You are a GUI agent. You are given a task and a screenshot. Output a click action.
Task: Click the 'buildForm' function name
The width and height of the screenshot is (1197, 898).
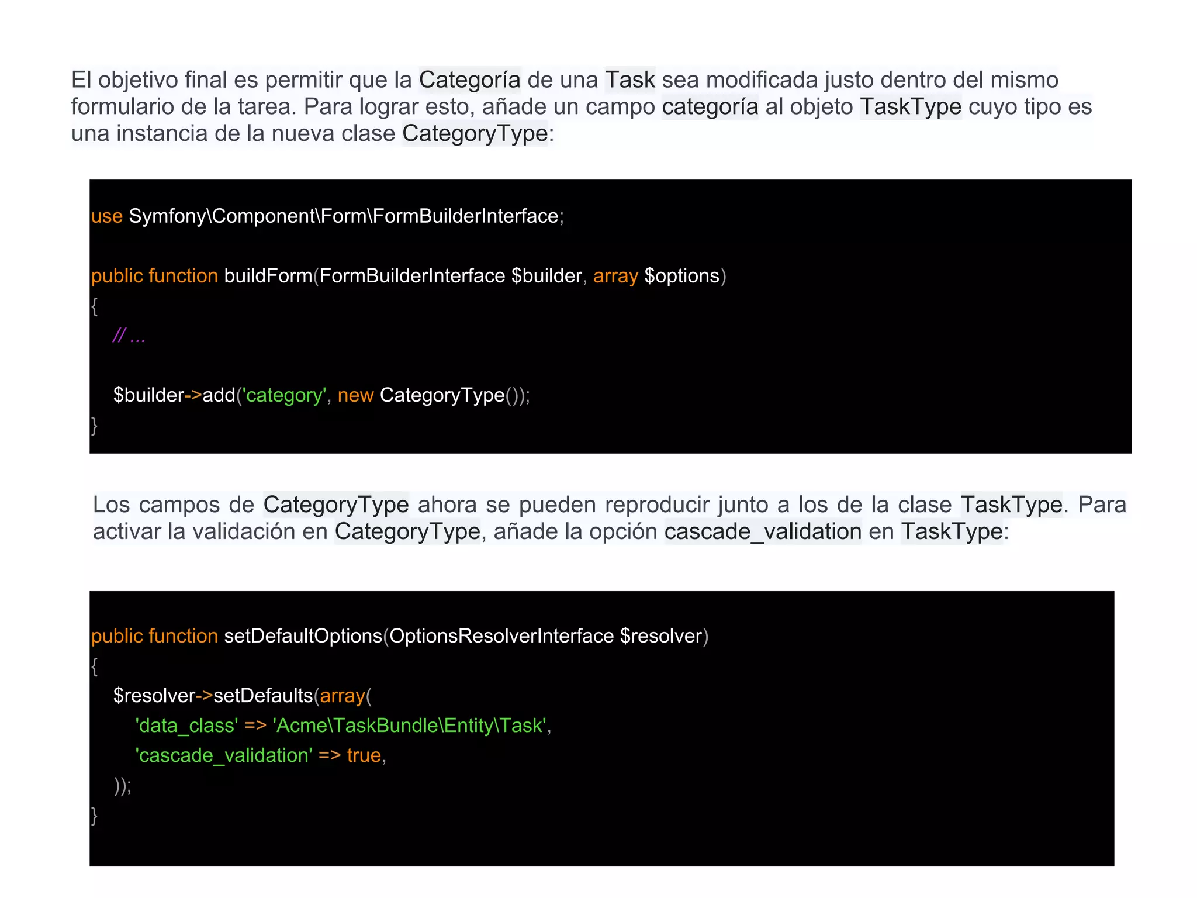pos(268,276)
